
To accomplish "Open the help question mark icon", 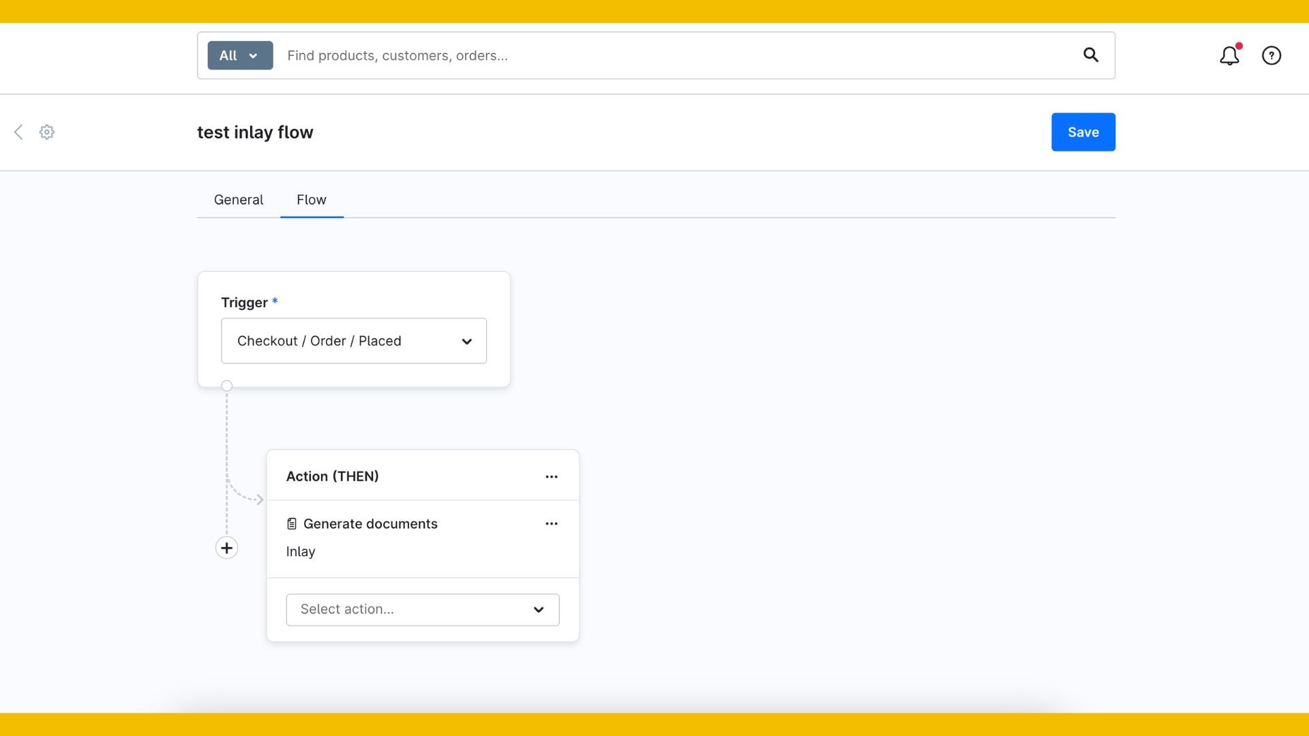I will (1272, 56).
